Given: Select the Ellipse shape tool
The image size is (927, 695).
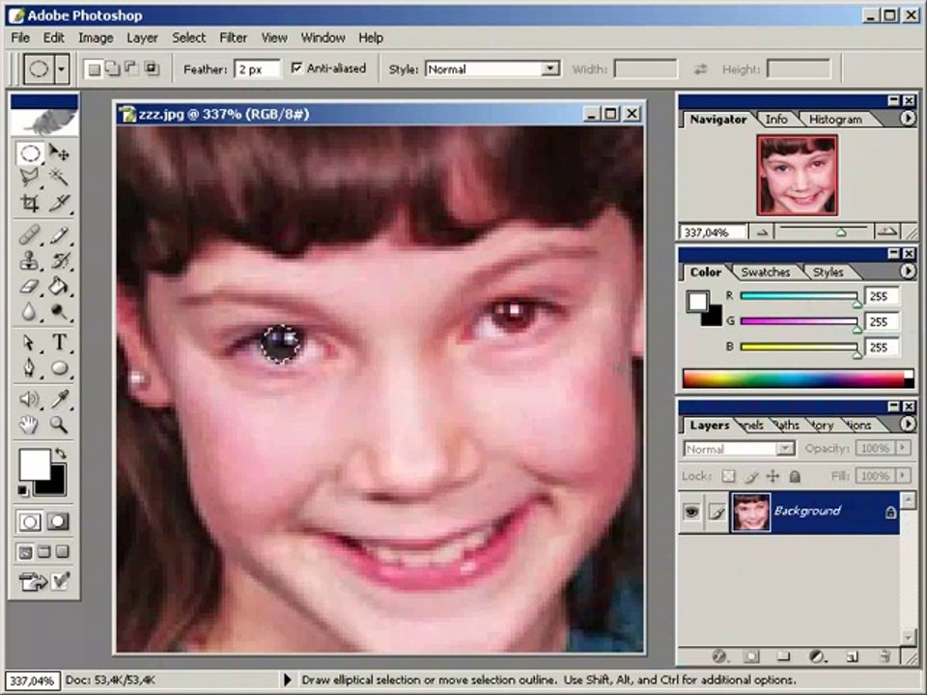Looking at the screenshot, I should coord(59,368).
